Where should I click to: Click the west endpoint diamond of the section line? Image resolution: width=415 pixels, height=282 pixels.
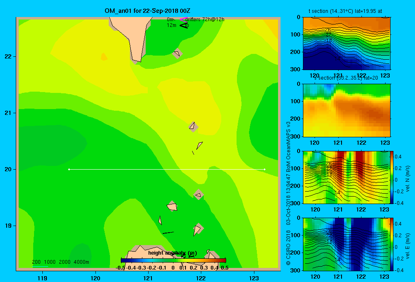click(69, 169)
